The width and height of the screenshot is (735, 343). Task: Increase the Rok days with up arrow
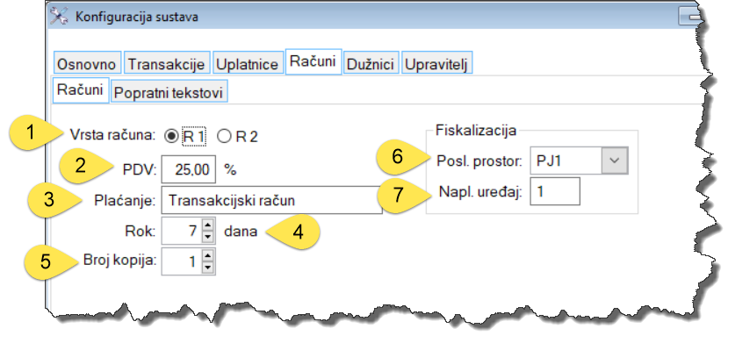[207, 225]
